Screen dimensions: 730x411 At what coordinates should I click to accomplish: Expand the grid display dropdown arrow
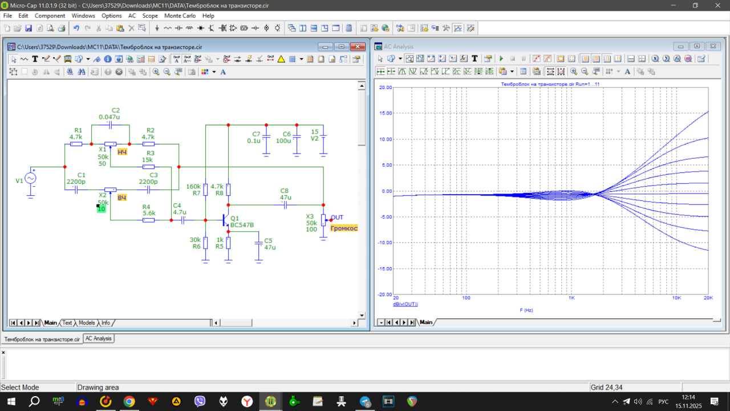(x=301, y=59)
